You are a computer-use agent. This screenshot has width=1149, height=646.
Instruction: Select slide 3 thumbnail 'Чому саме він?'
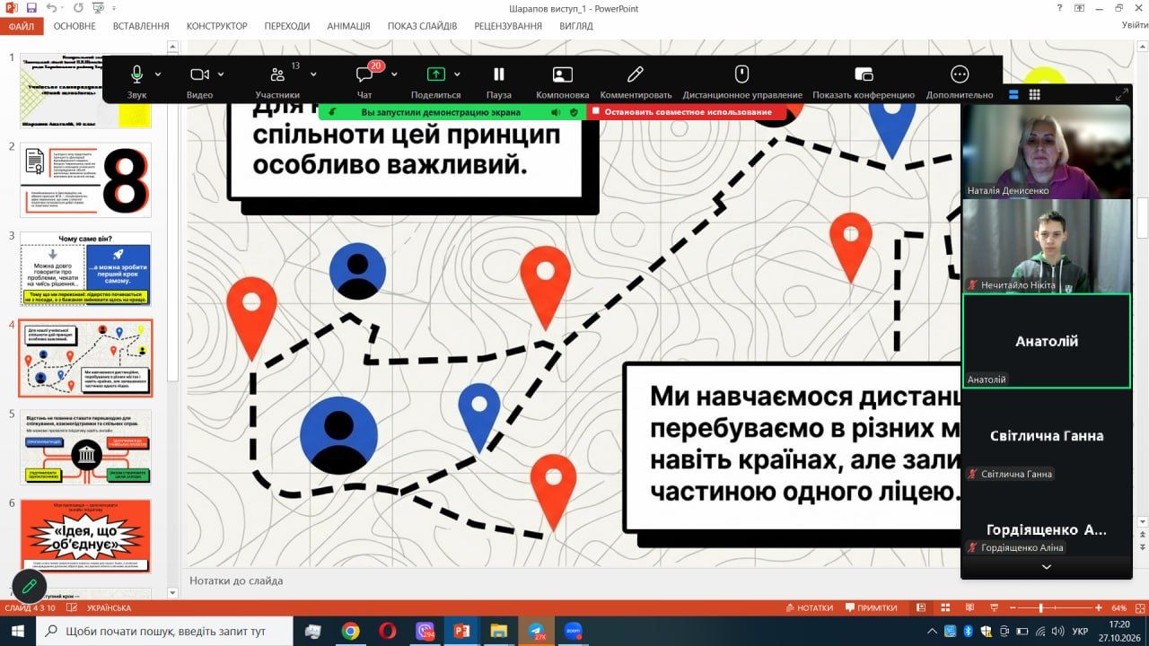point(86,268)
